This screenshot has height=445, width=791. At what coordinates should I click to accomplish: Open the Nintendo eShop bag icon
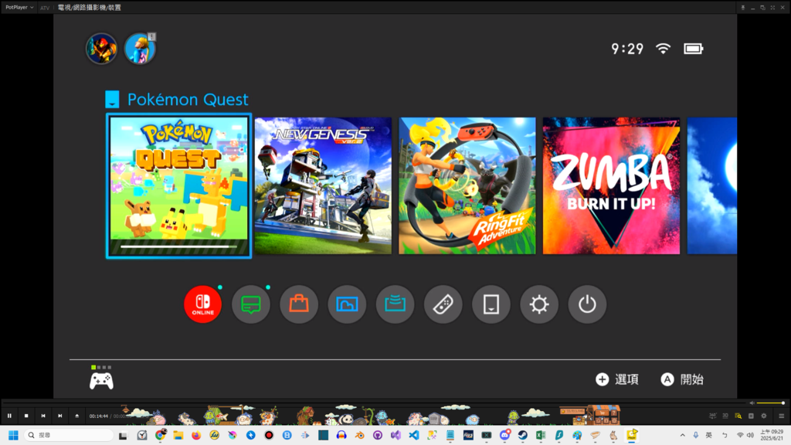point(299,304)
